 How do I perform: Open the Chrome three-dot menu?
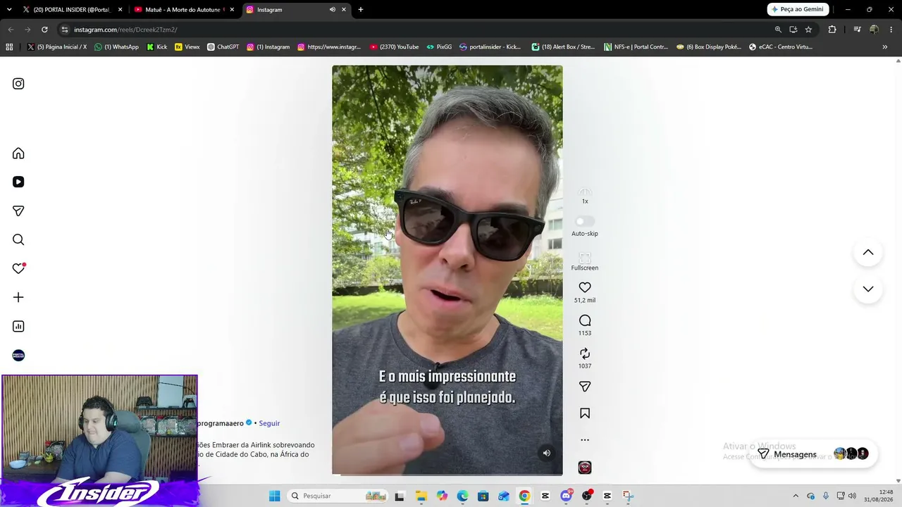891,30
